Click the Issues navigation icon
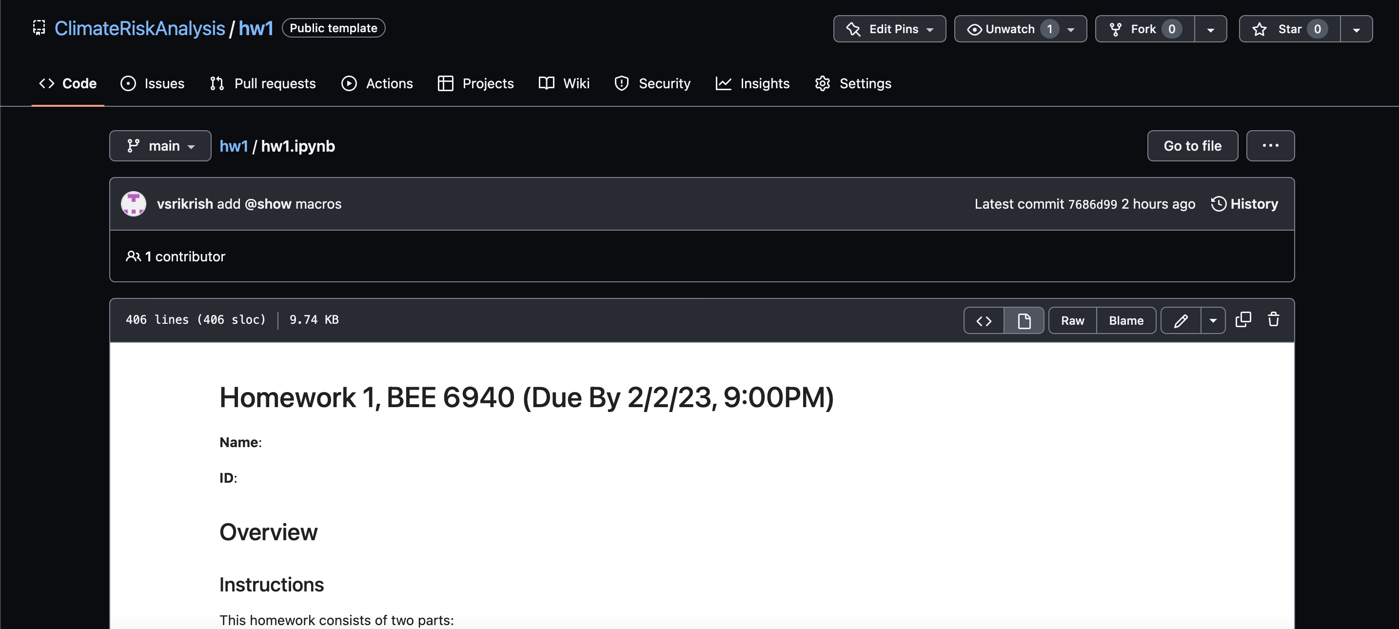The width and height of the screenshot is (1399, 629). (x=128, y=83)
